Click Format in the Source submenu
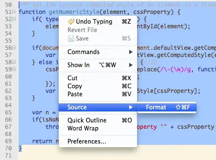Screen dimensions: 216x160 pos(167,107)
